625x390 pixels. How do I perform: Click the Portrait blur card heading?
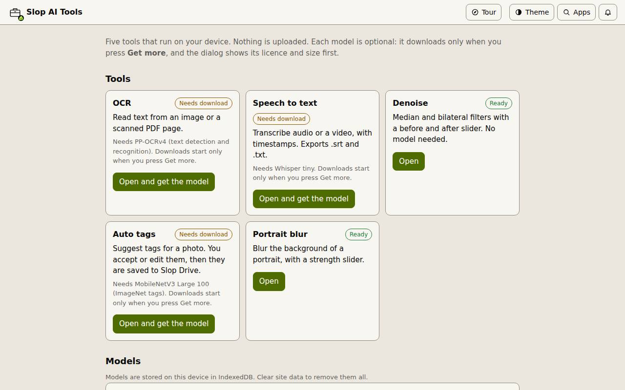tap(280, 234)
